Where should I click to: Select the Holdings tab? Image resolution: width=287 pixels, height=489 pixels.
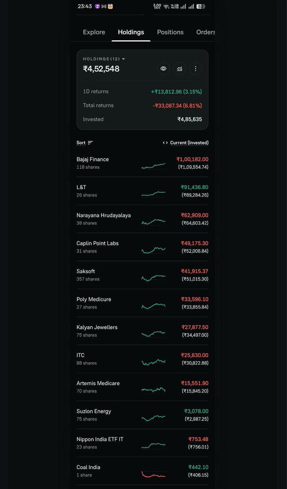coord(131,32)
